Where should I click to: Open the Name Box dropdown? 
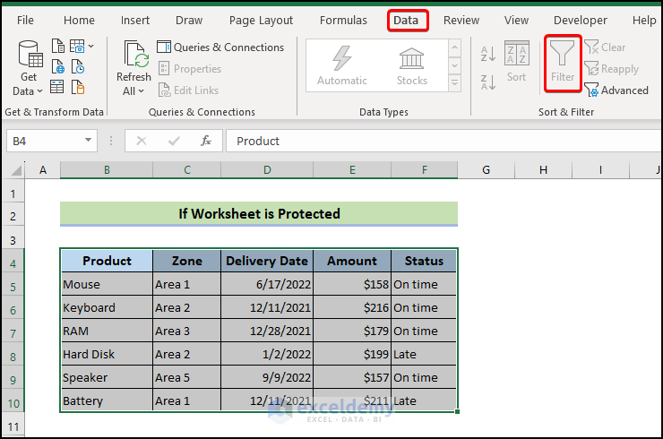(88, 141)
